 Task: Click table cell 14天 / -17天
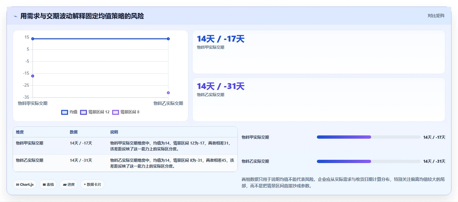coord(81,143)
